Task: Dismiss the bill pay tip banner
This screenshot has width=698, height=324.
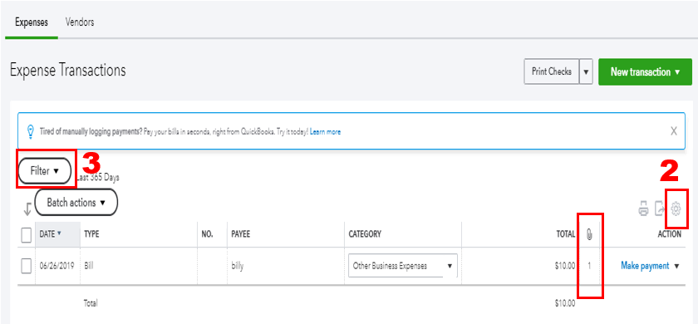Action: 674,131
